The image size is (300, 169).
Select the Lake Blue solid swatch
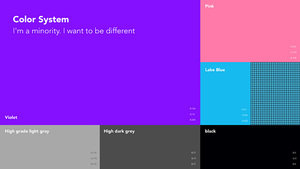pos(225,94)
